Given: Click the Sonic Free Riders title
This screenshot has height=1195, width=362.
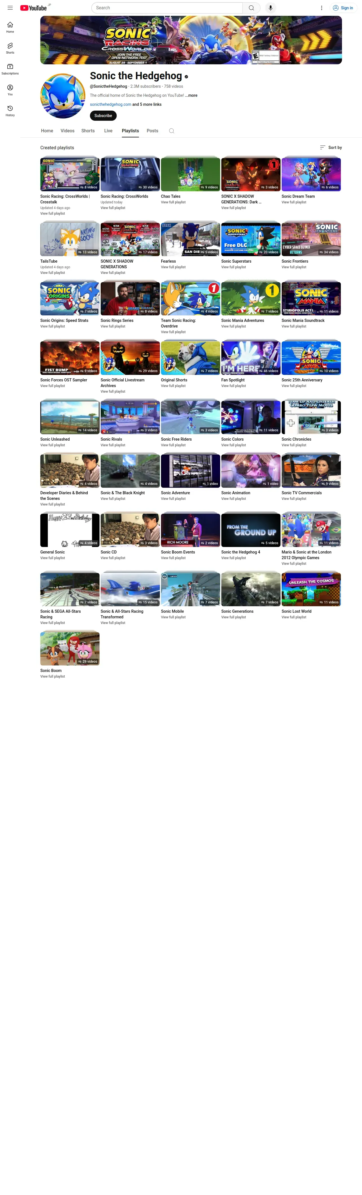Looking at the screenshot, I should (176, 439).
